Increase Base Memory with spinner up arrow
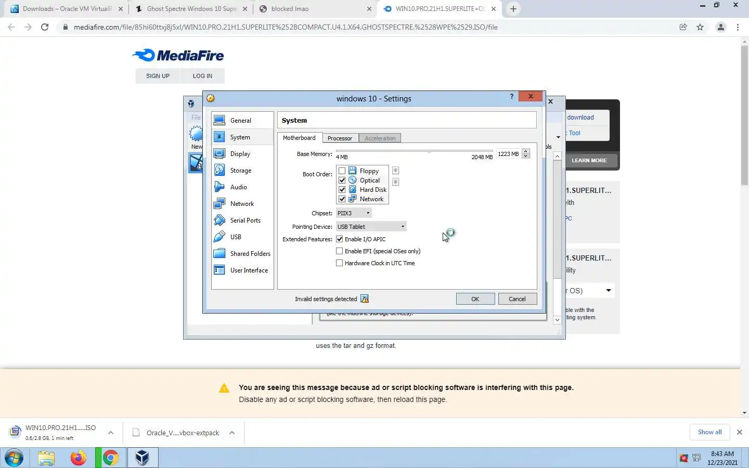This screenshot has height=468, width=749. click(x=526, y=151)
